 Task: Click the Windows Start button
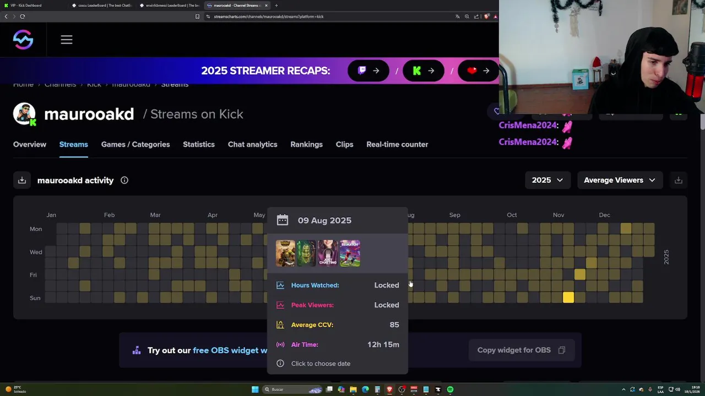(255, 389)
